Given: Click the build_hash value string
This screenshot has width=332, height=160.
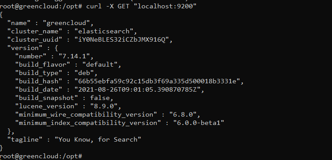Looking at the screenshot, I should point(157,81).
